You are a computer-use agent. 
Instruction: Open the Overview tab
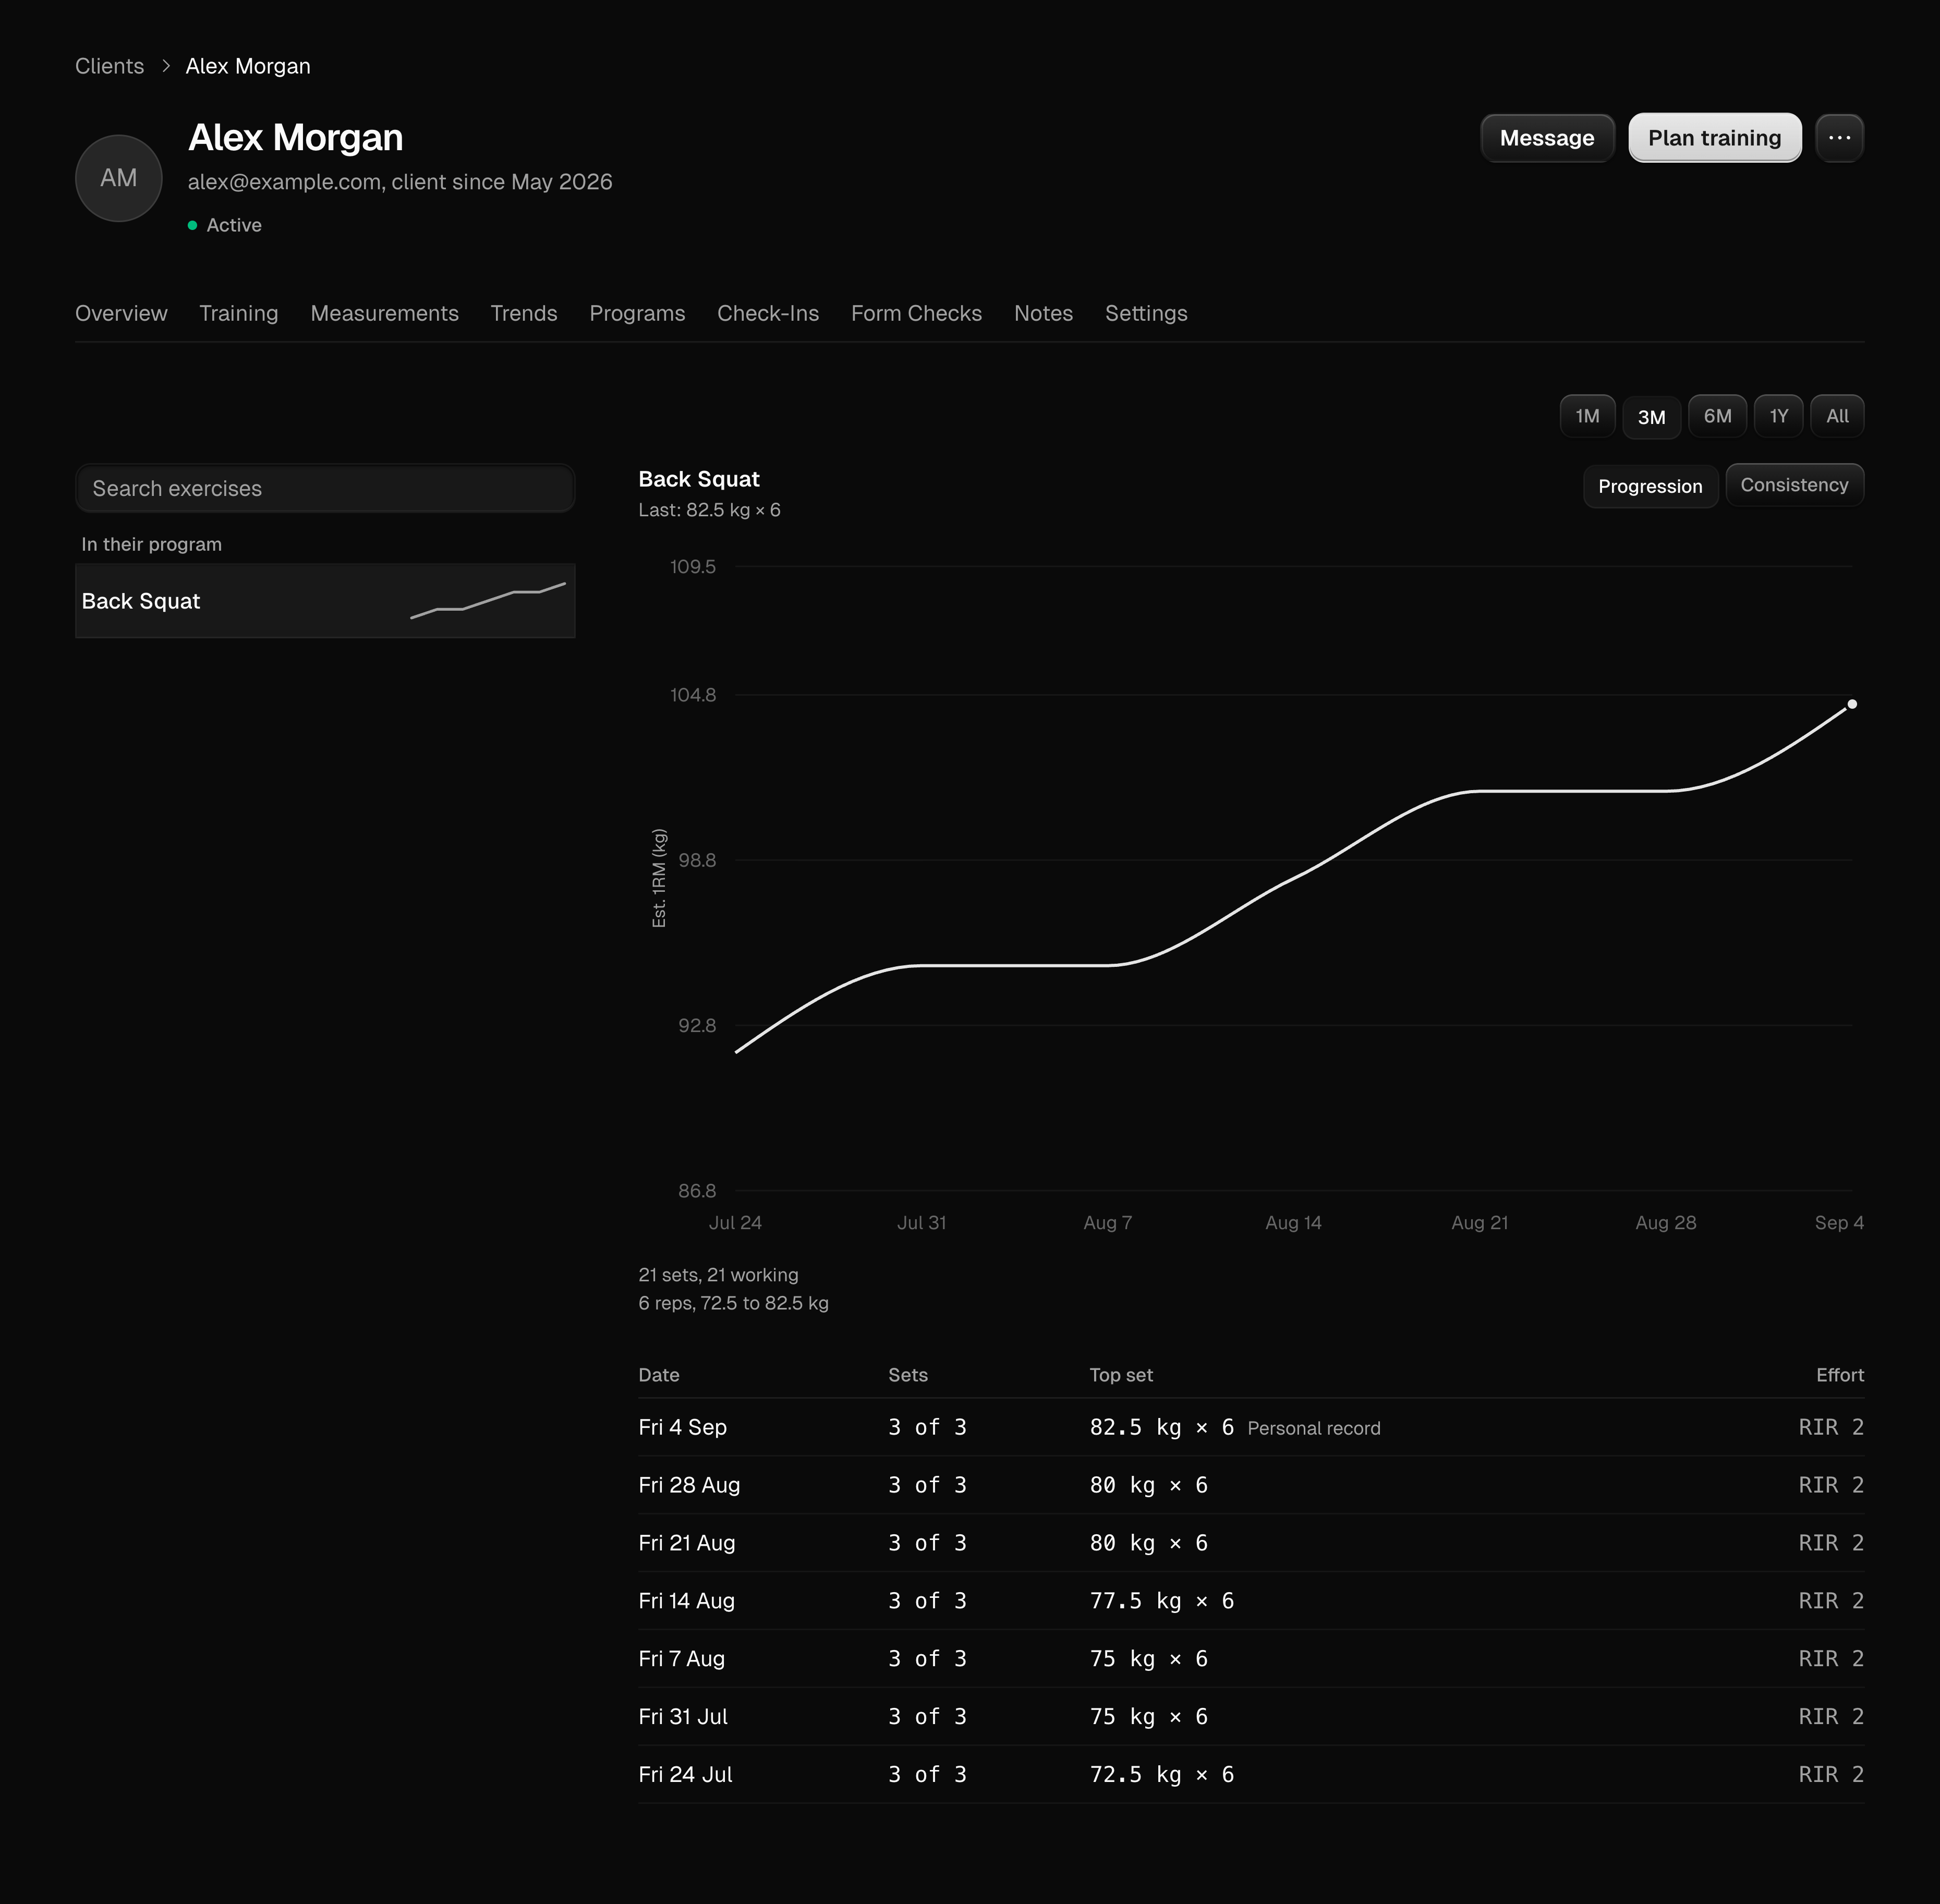pos(121,313)
